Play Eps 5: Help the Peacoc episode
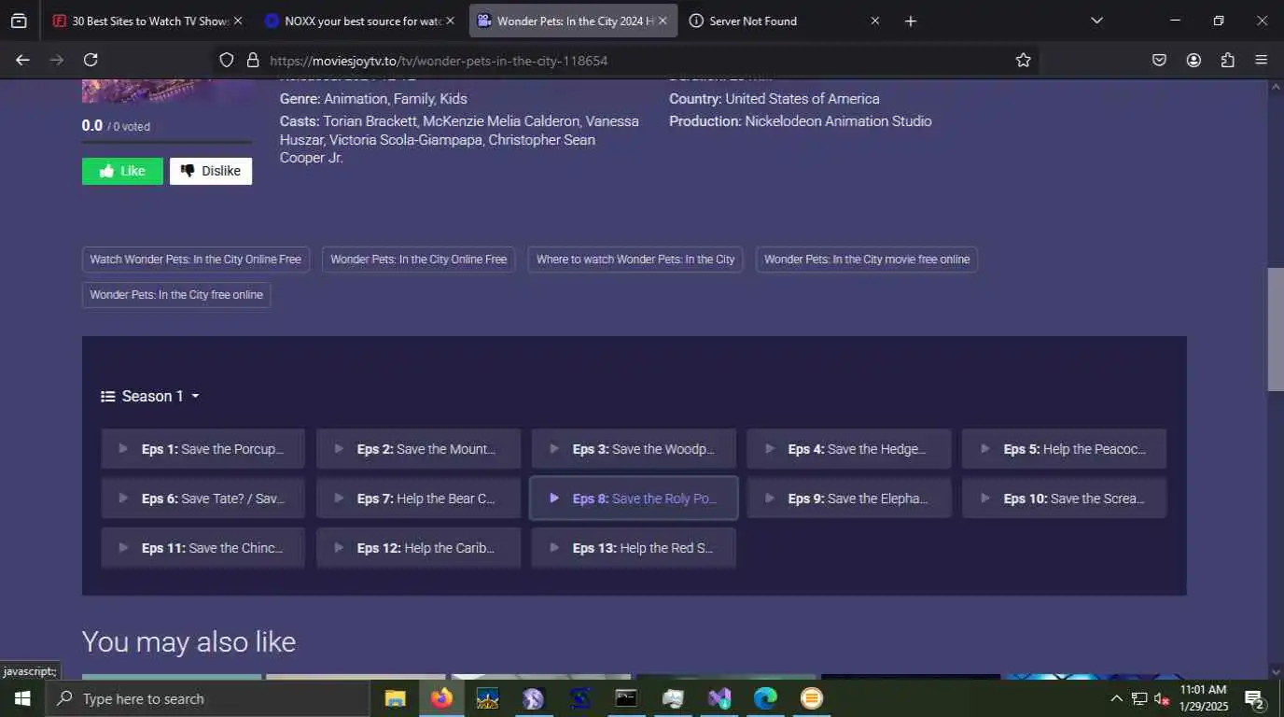 [1065, 449]
